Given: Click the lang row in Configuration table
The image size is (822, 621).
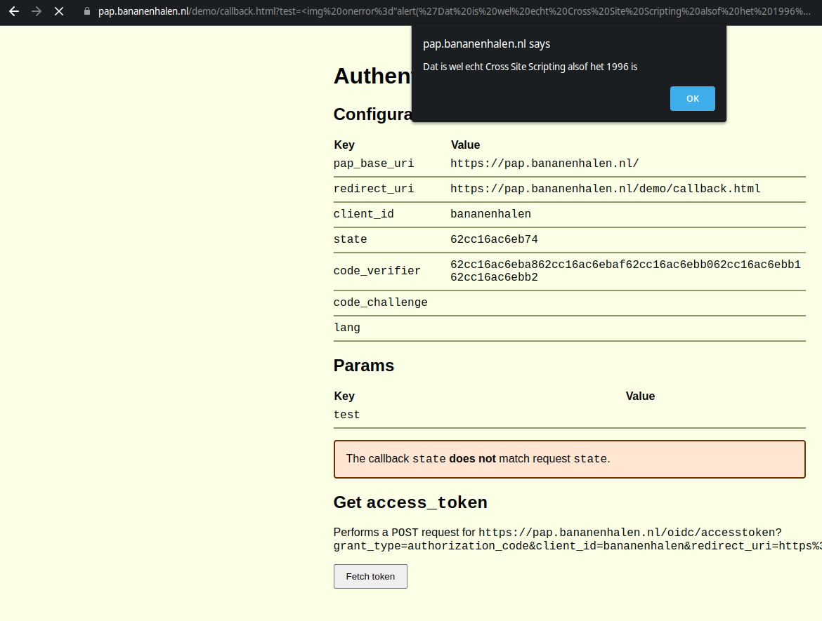Looking at the screenshot, I should tap(346, 327).
